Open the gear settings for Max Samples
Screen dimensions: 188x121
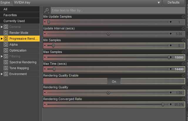click(x=184, y=52)
